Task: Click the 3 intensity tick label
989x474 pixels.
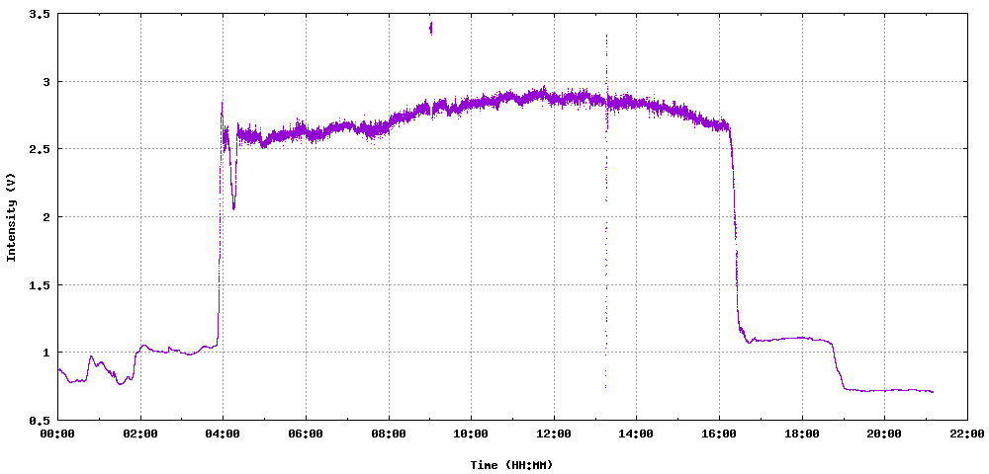Action: (46, 81)
